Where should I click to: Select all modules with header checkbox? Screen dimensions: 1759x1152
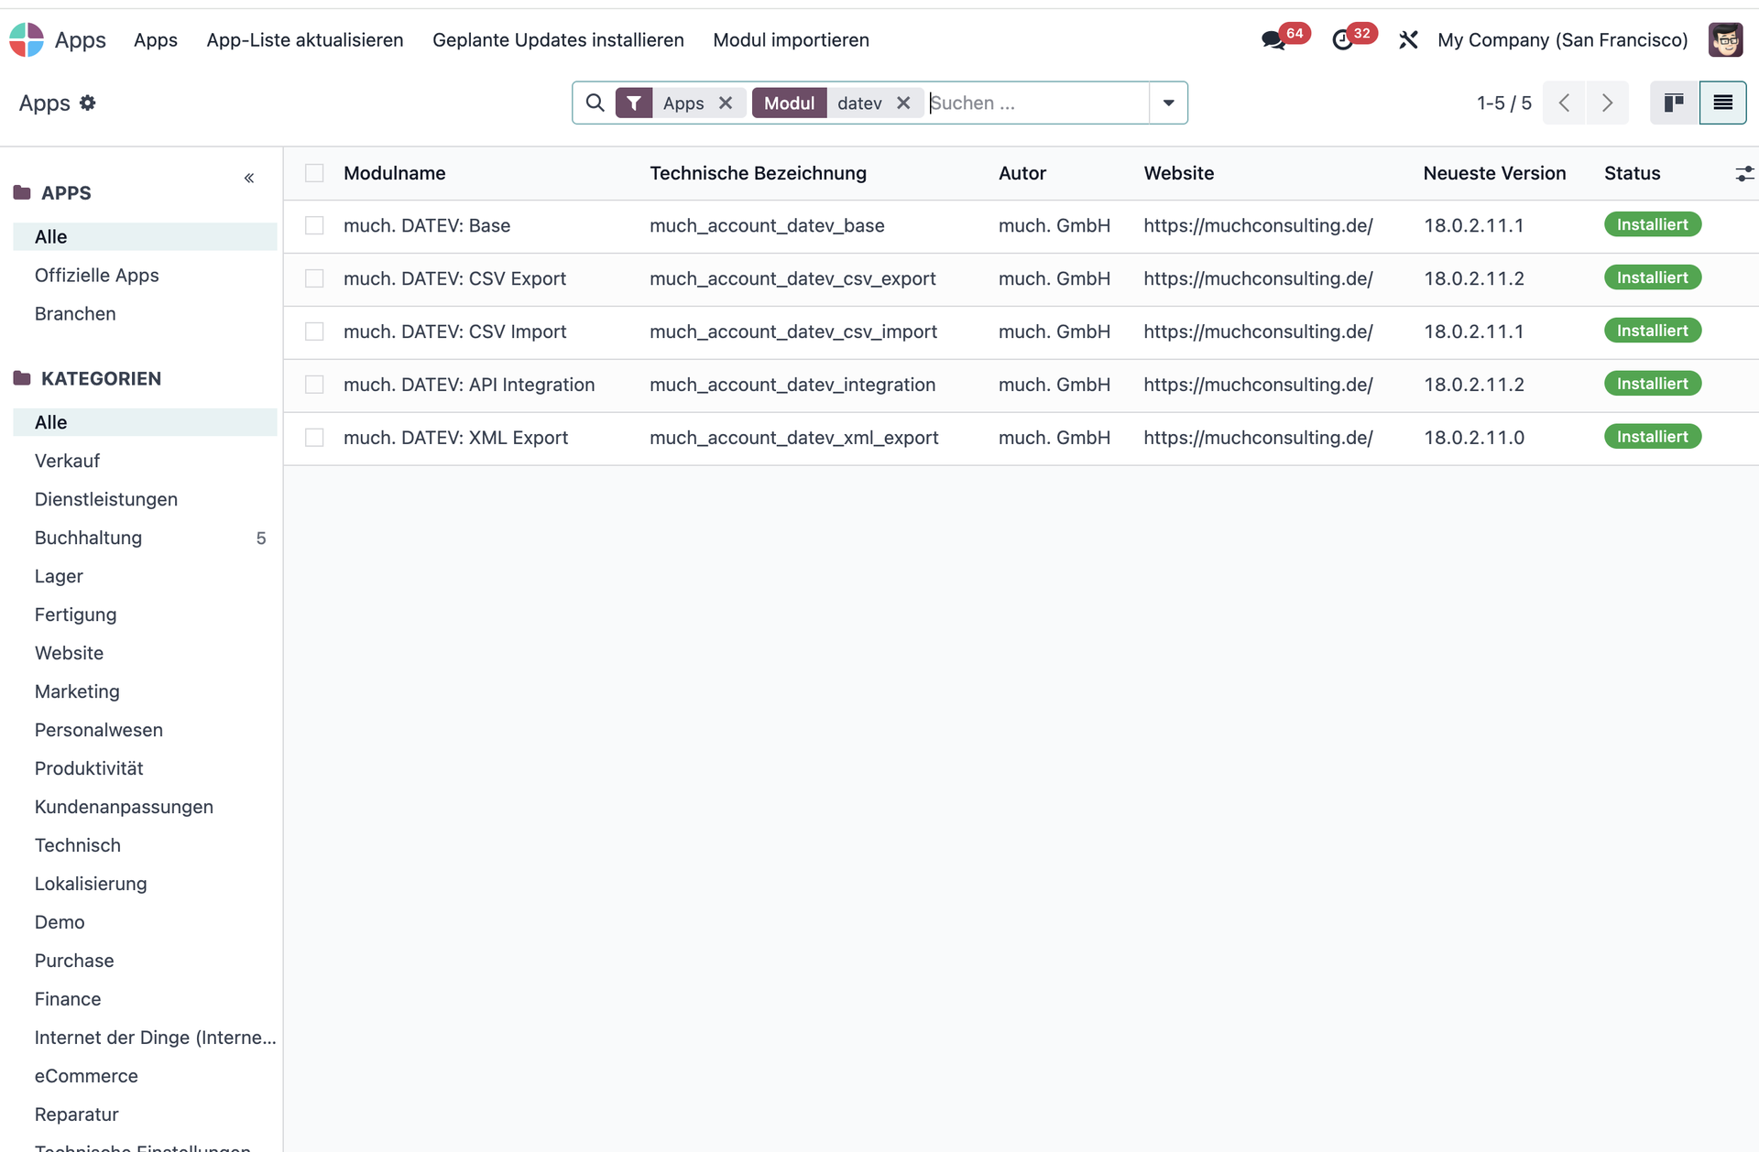tap(314, 173)
